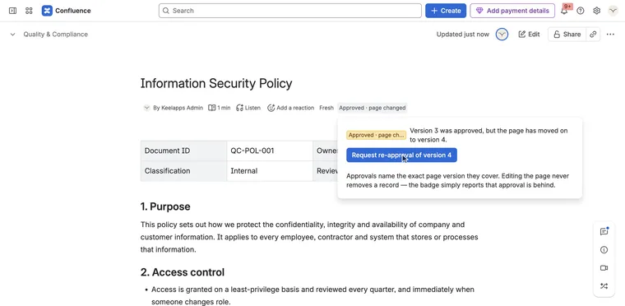Click Request re-approval of version 4
Screen dimensions: 625x306
pyautogui.click(x=401, y=155)
